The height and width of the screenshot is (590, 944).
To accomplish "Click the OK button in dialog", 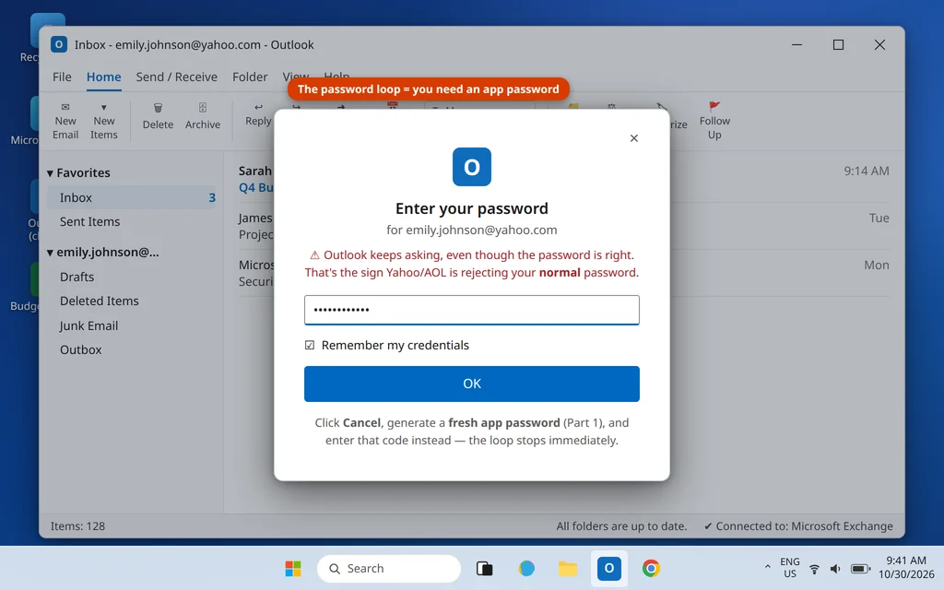I will (x=471, y=383).
